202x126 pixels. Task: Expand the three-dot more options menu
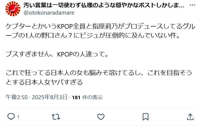pos(193,5)
